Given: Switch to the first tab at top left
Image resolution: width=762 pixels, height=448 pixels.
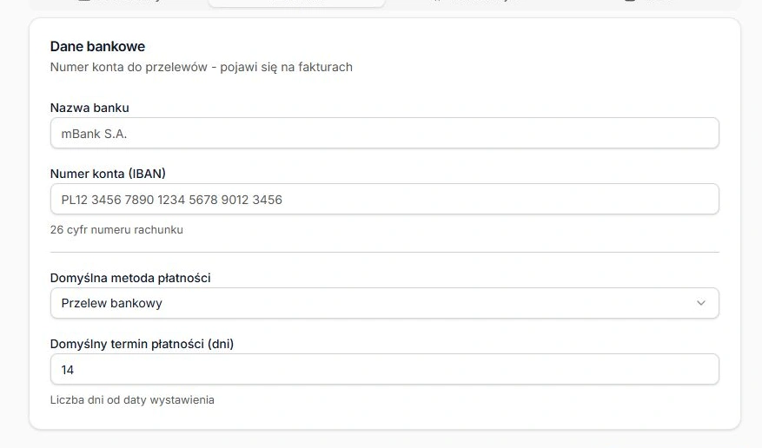Looking at the screenshot, I should tap(119, 2).
